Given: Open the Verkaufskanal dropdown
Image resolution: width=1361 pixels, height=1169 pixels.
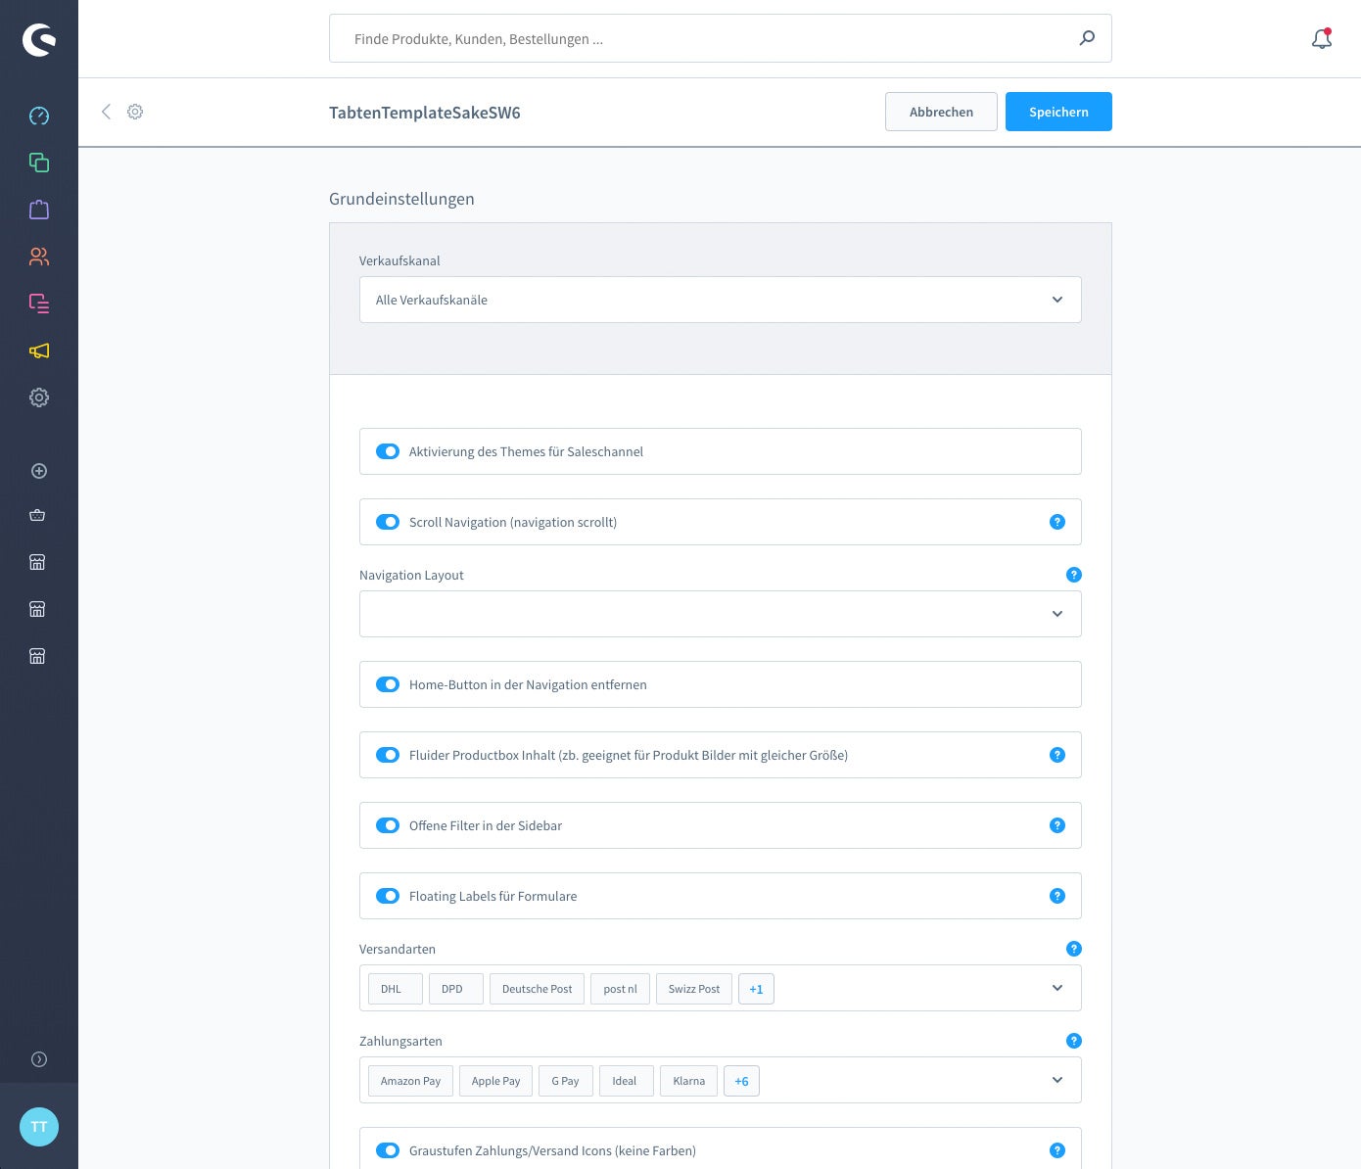Looking at the screenshot, I should click(x=721, y=300).
